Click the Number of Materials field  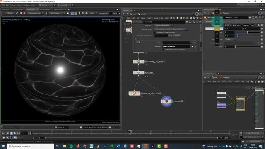point(161,36)
